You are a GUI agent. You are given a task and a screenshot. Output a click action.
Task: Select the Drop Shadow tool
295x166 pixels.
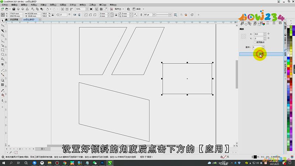3,80
